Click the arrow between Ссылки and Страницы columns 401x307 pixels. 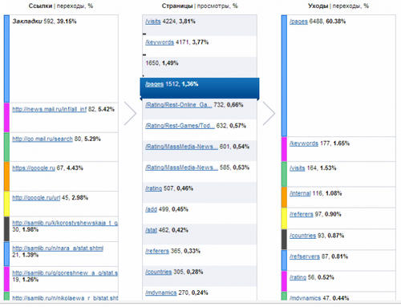130,113
